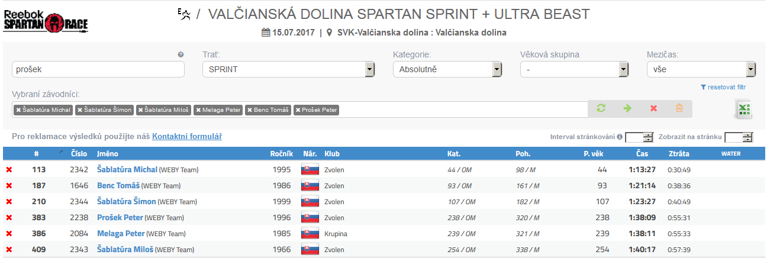The height and width of the screenshot is (261, 767).
Task: Remove the Melaga Peter tag
Action: pos(198,110)
